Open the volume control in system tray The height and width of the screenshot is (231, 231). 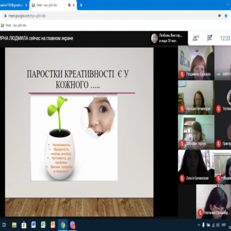pyautogui.click(x=218, y=225)
